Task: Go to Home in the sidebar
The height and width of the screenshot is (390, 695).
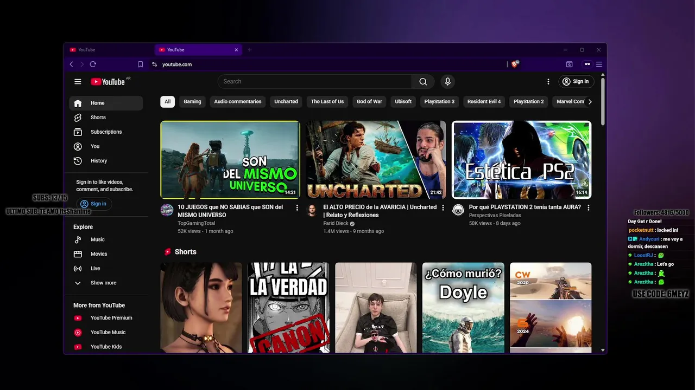Action: [106, 103]
